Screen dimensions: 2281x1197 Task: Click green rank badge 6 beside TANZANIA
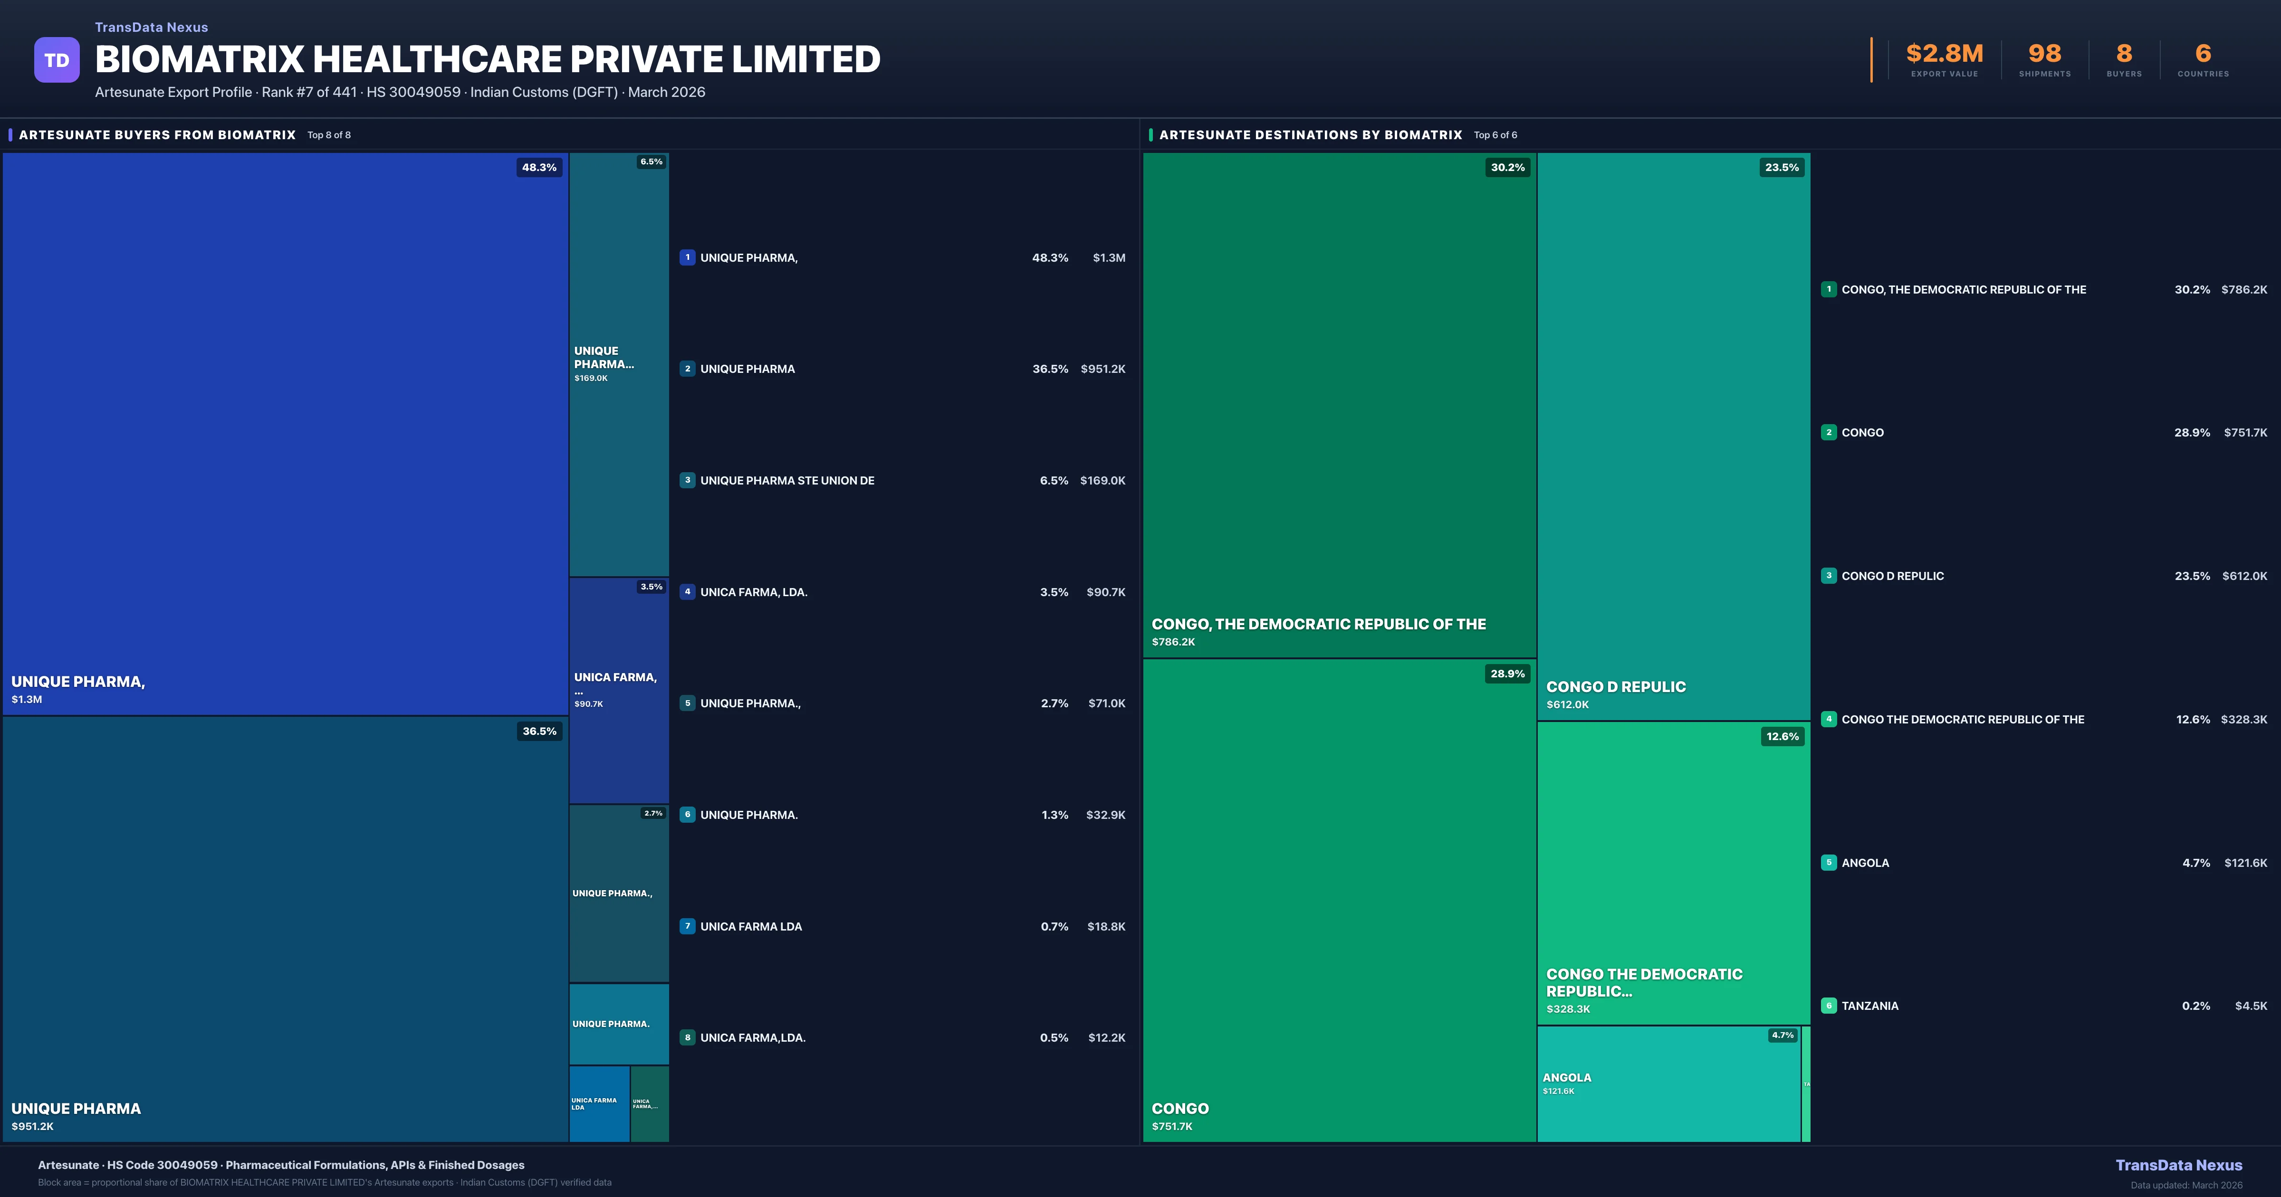(x=1829, y=1006)
